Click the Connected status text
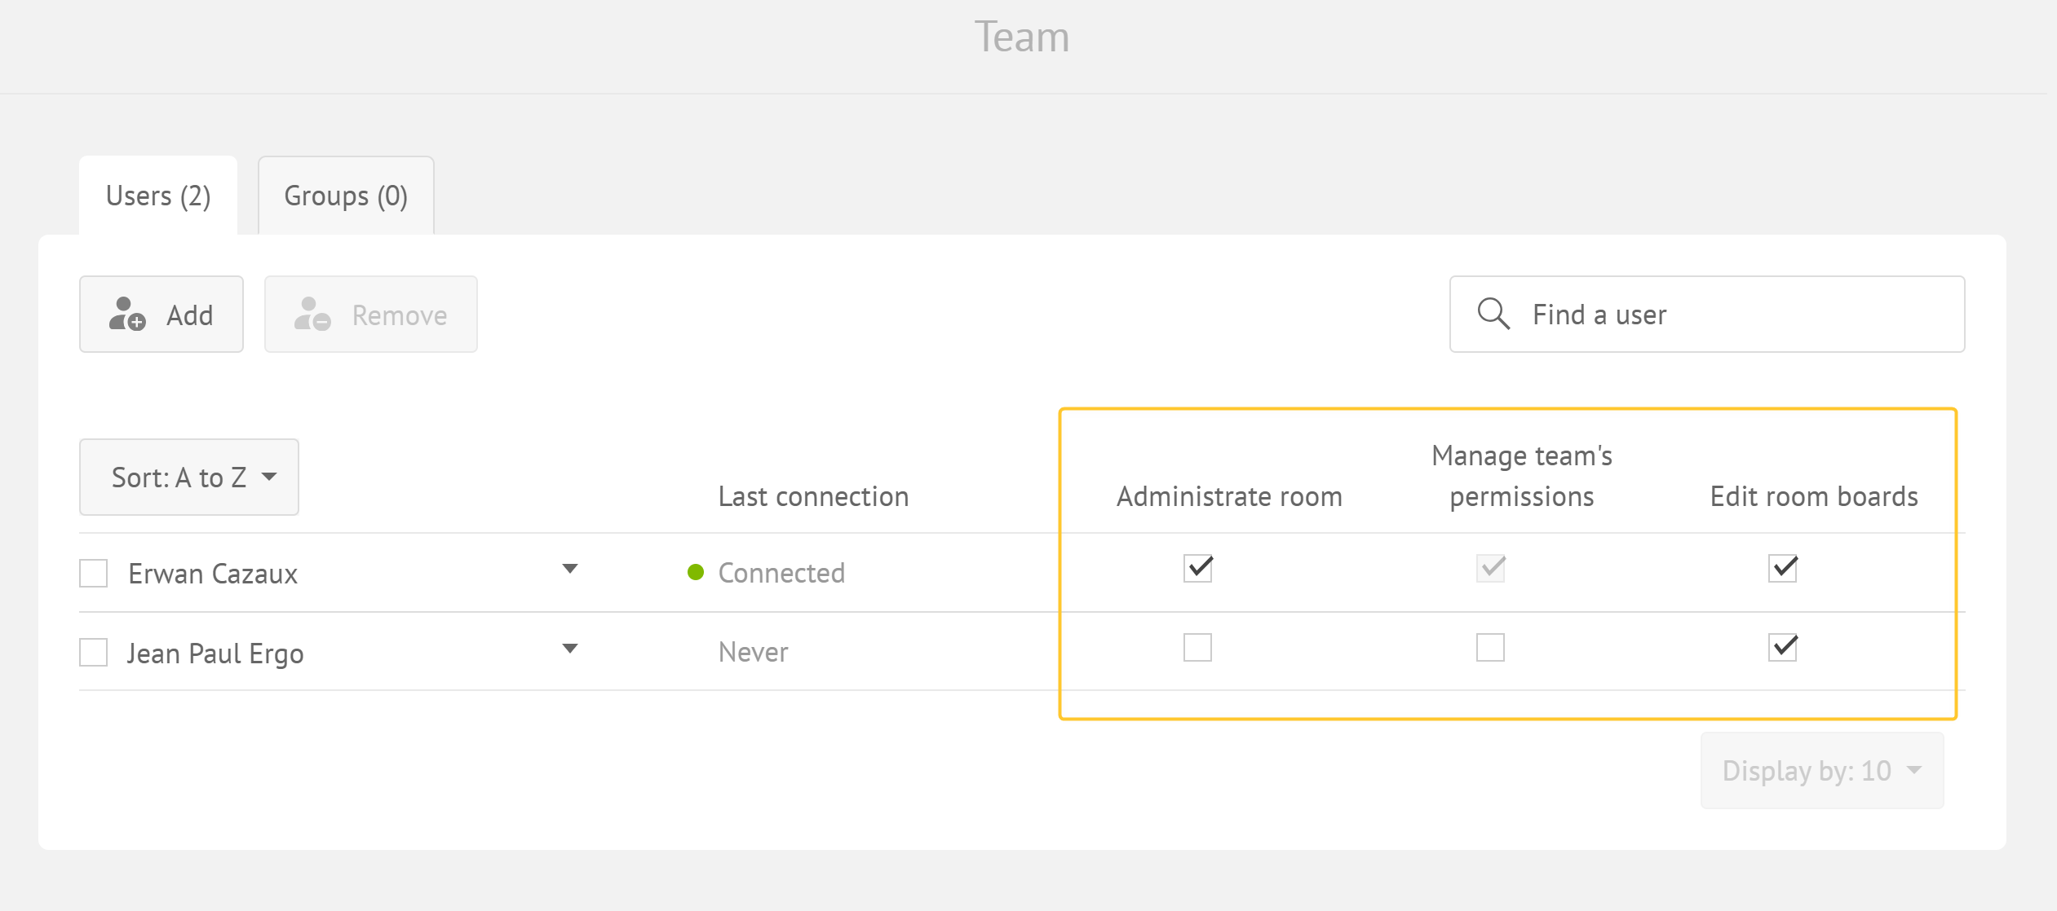Screen dimensions: 2057x911 coord(781,573)
